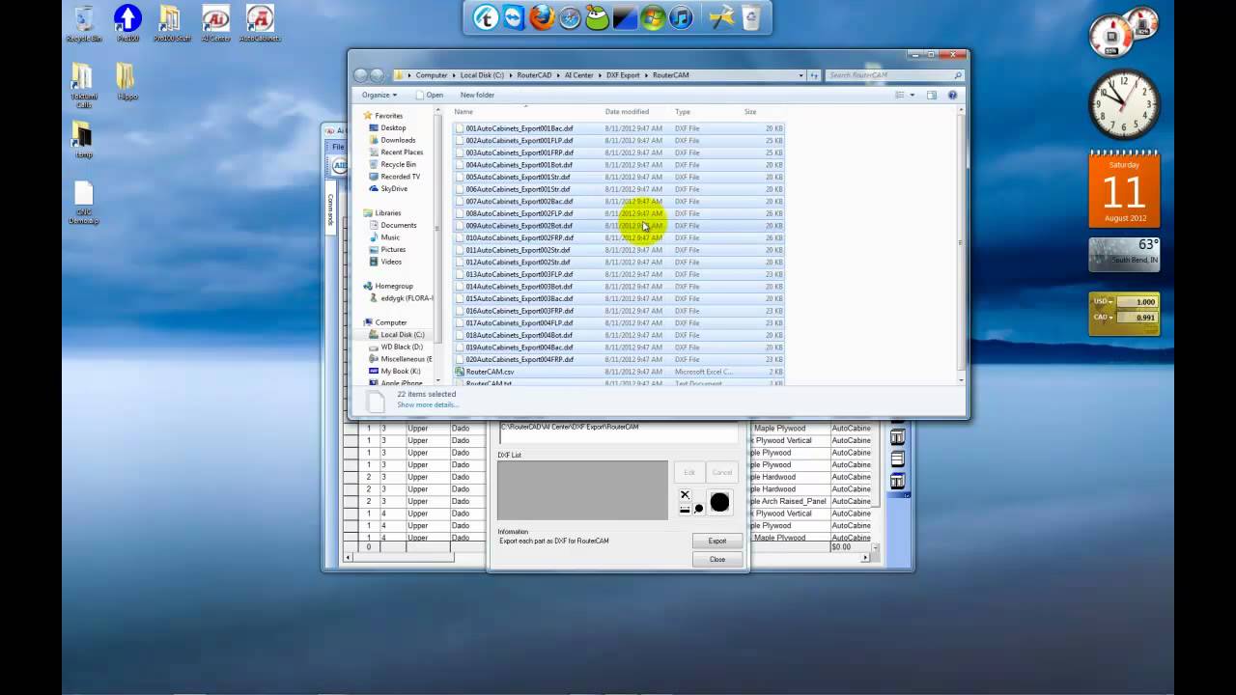
Task: Select Downloads under Favorites
Action: pos(398,140)
